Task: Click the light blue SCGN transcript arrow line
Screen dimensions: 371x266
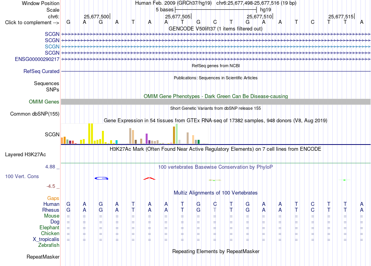Action: tap(216, 46)
